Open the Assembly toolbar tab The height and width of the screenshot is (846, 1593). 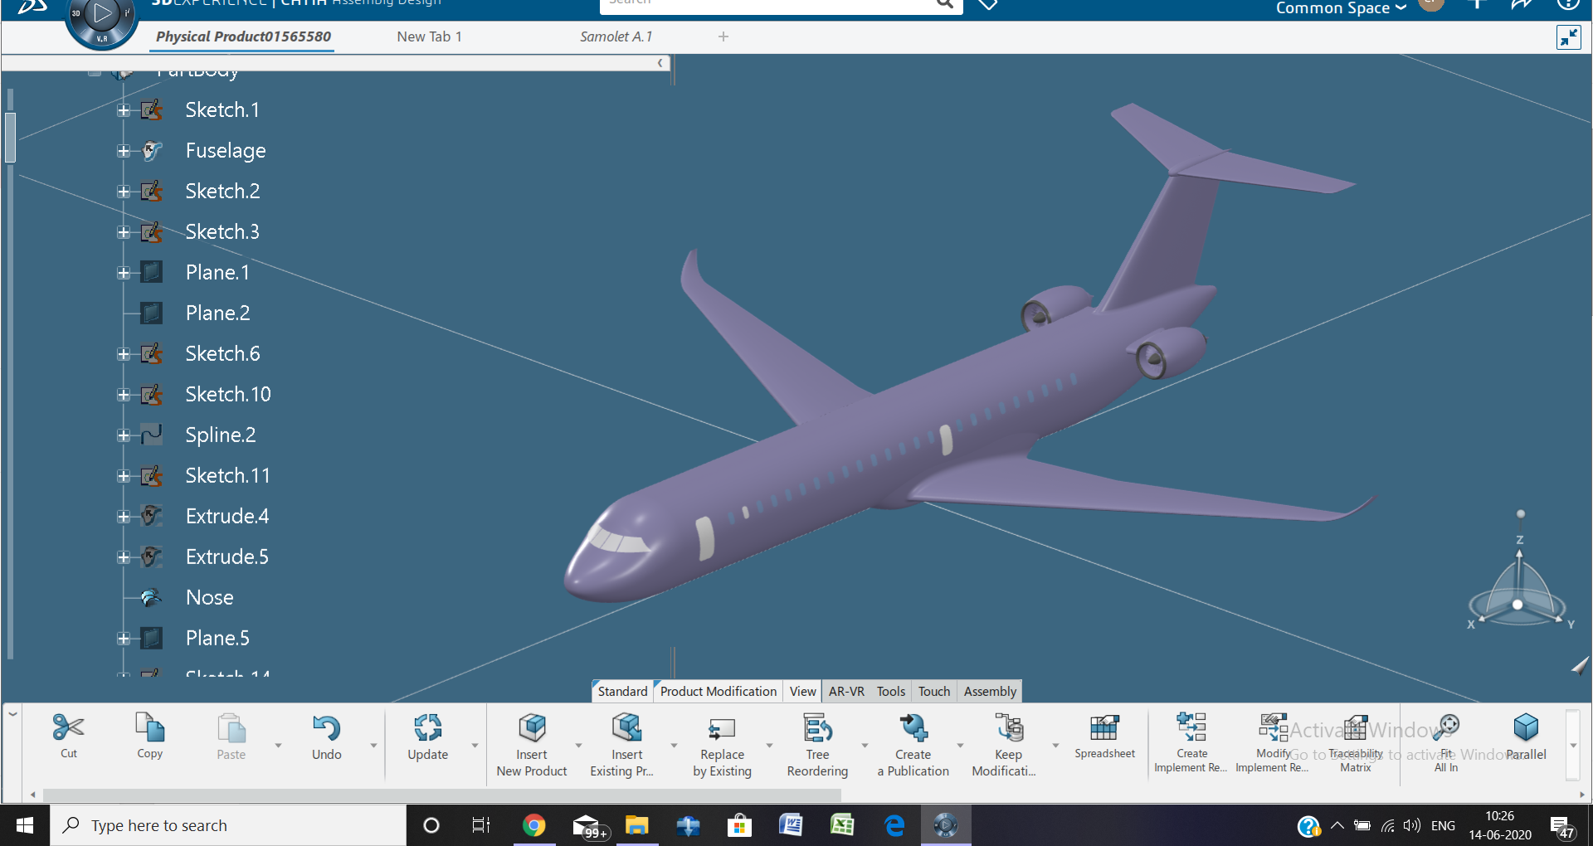tap(990, 691)
